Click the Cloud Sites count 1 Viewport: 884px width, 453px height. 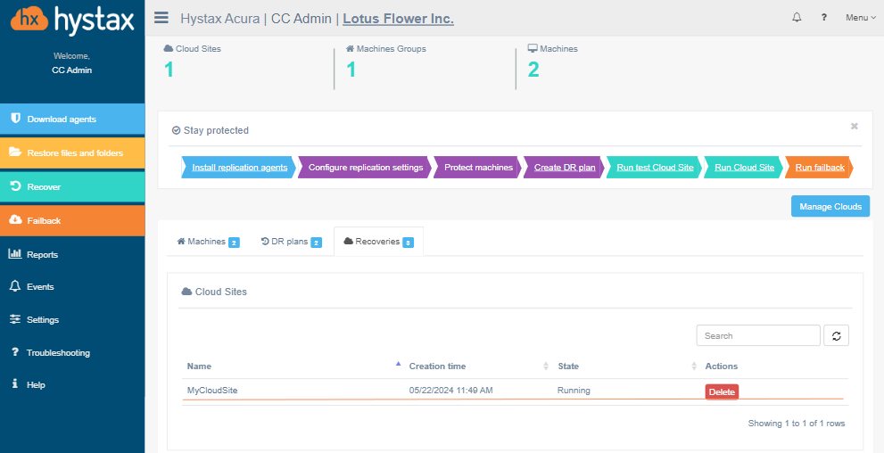point(169,70)
